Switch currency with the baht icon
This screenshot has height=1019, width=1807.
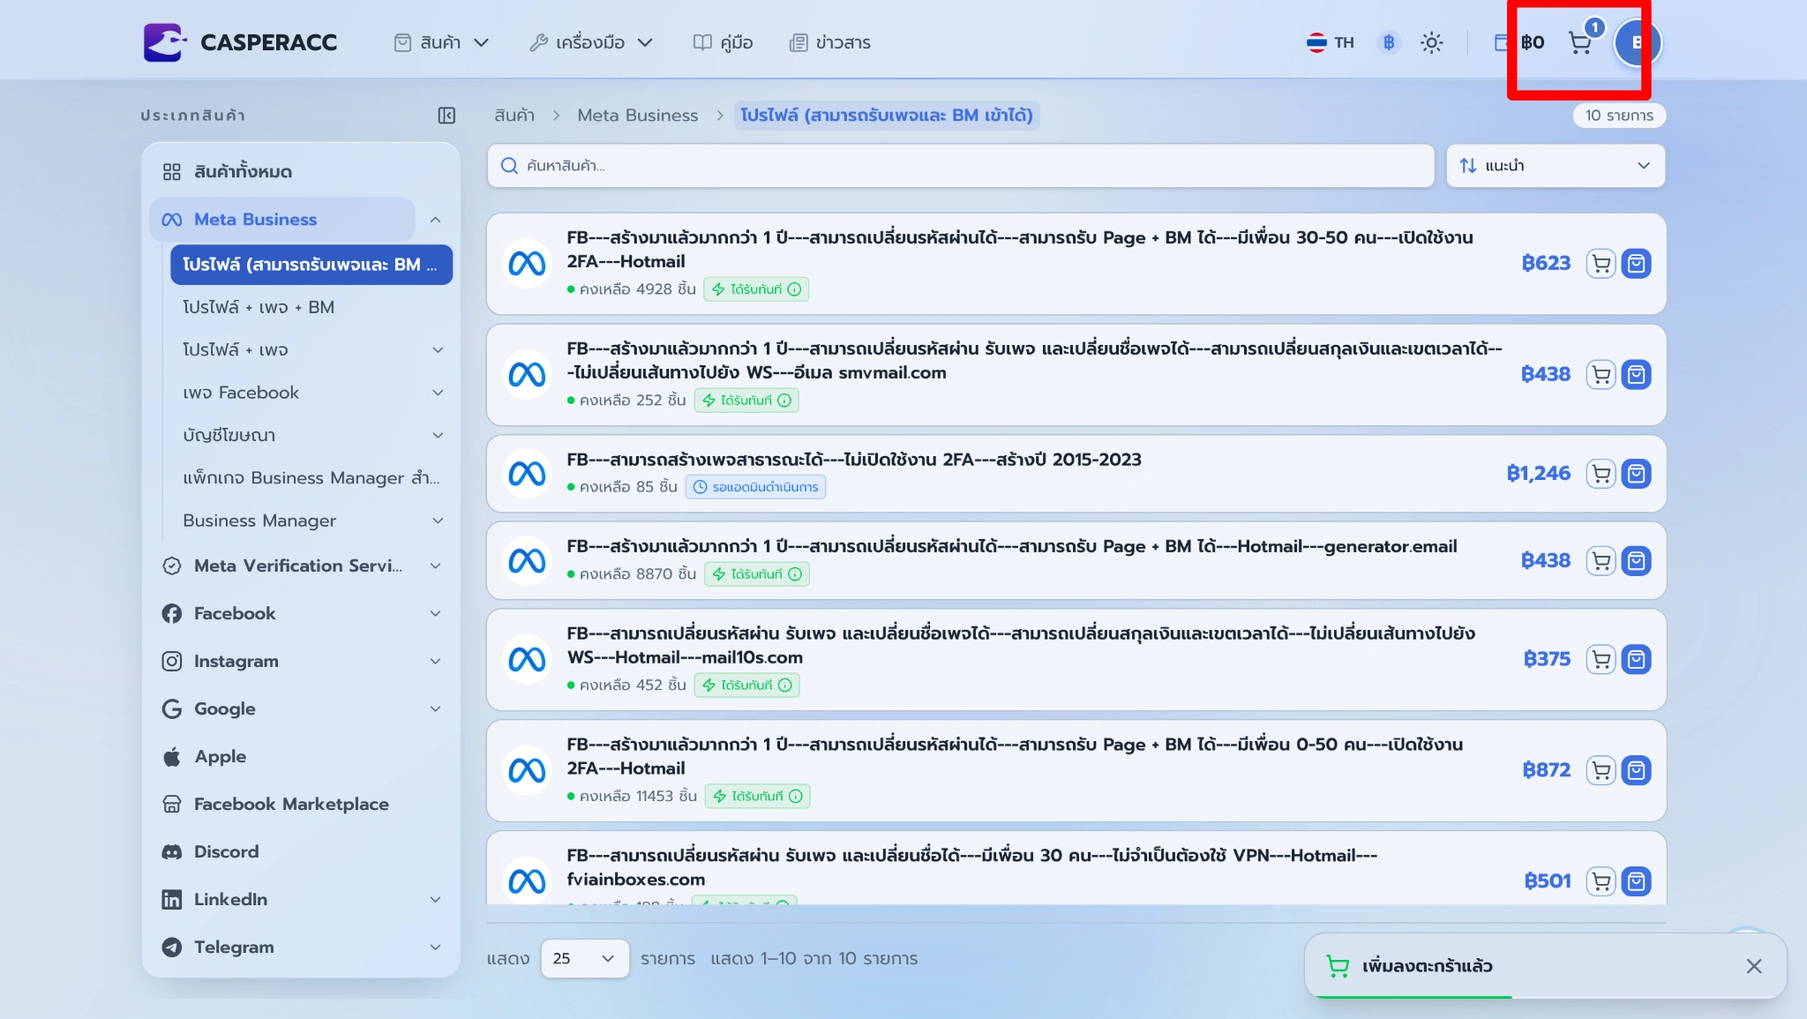click(x=1389, y=42)
